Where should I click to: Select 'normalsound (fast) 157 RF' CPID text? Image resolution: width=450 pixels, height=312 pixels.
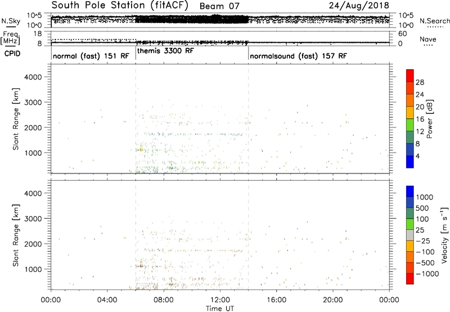[x=298, y=56]
